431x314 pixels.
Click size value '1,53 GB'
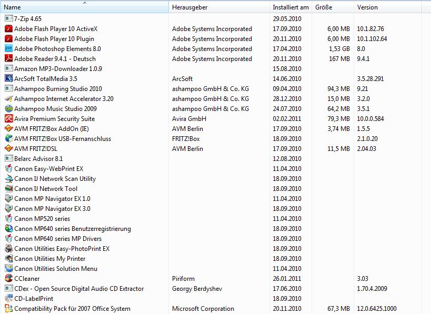click(339, 48)
